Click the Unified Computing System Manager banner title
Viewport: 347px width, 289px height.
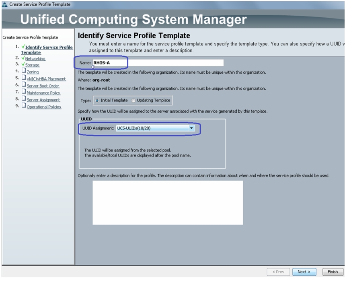click(133, 19)
